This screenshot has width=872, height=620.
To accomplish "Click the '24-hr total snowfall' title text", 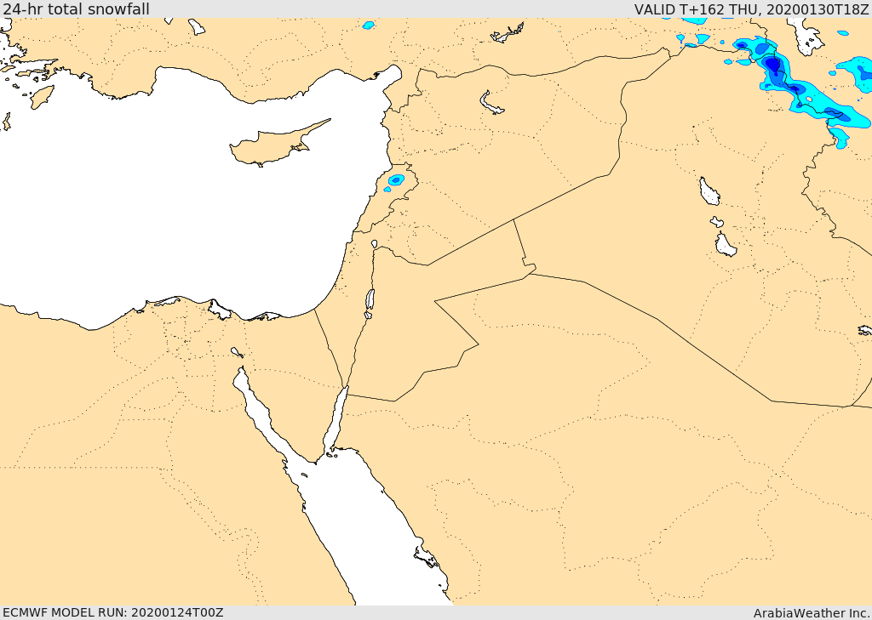I will coord(76,9).
